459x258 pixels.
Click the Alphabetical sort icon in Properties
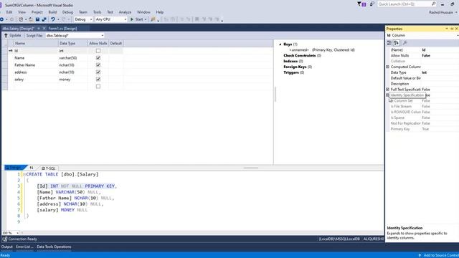tap(397, 43)
